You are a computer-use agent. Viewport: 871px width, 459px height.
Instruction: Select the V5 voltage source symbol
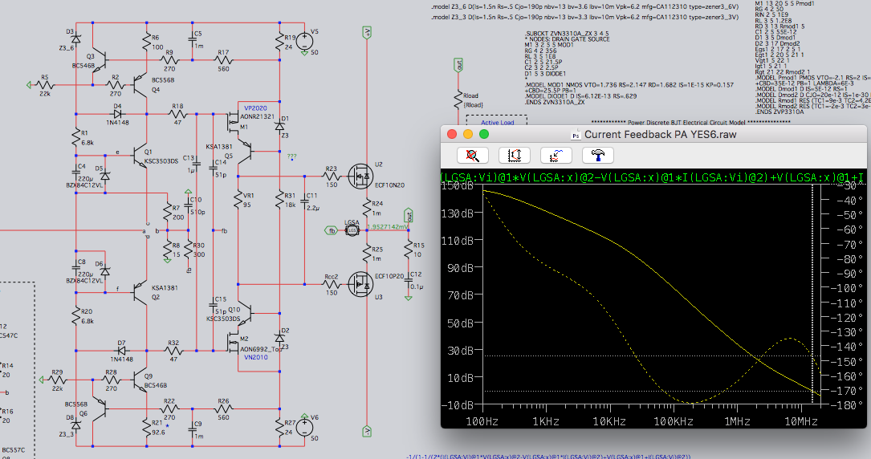tap(305, 42)
